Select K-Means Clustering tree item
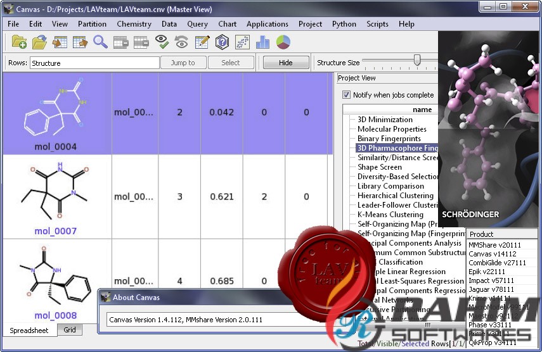The height and width of the screenshot is (352, 542). pyautogui.click(x=390, y=215)
